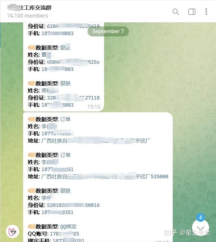216x242 pixels.
Task: Click the second 数据类型: 订单 heading
Action: 49,155
